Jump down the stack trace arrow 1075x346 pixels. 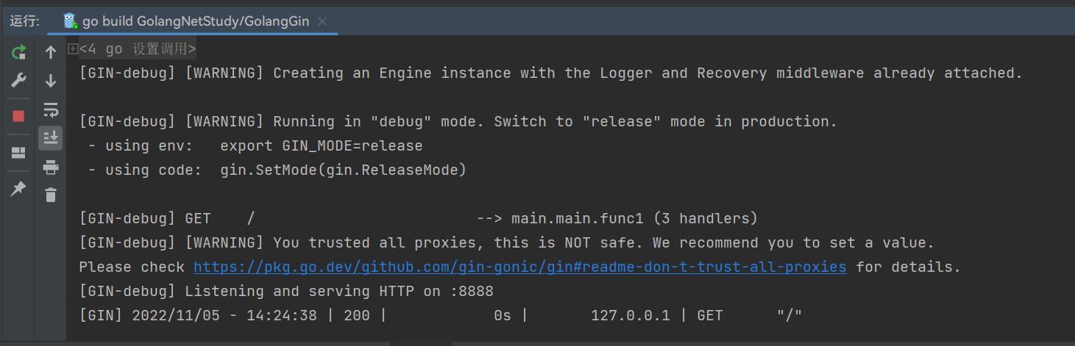[51, 81]
